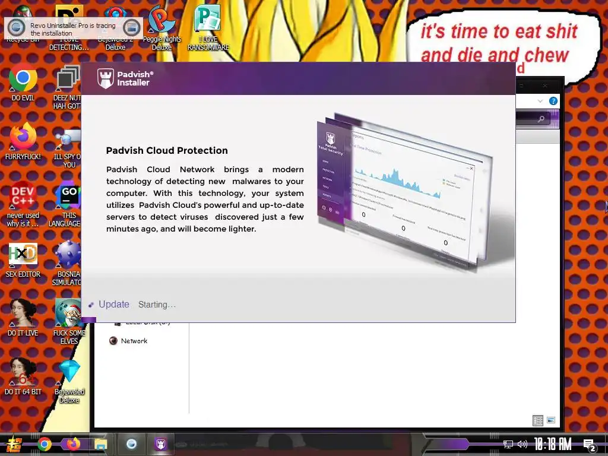Click the taskbar clock showing 10:18 AM

tap(553, 444)
